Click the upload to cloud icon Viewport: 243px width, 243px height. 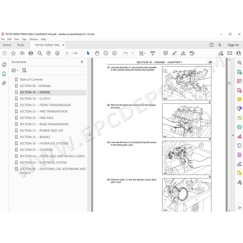(x=22, y=53)
